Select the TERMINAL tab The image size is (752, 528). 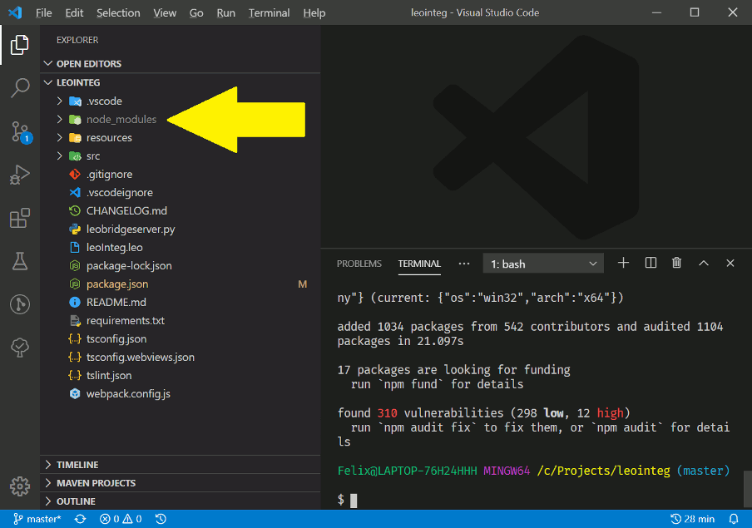(419, 264)
